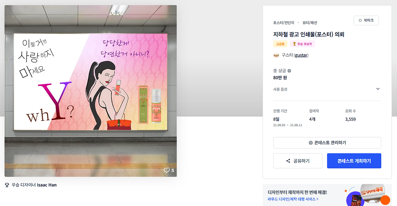Open the subway poster design image
The image size is (397, 206).
point(91,91)
